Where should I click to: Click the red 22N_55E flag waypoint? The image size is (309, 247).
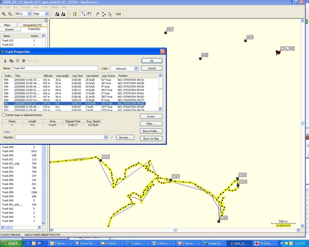(x=278, y=52)
